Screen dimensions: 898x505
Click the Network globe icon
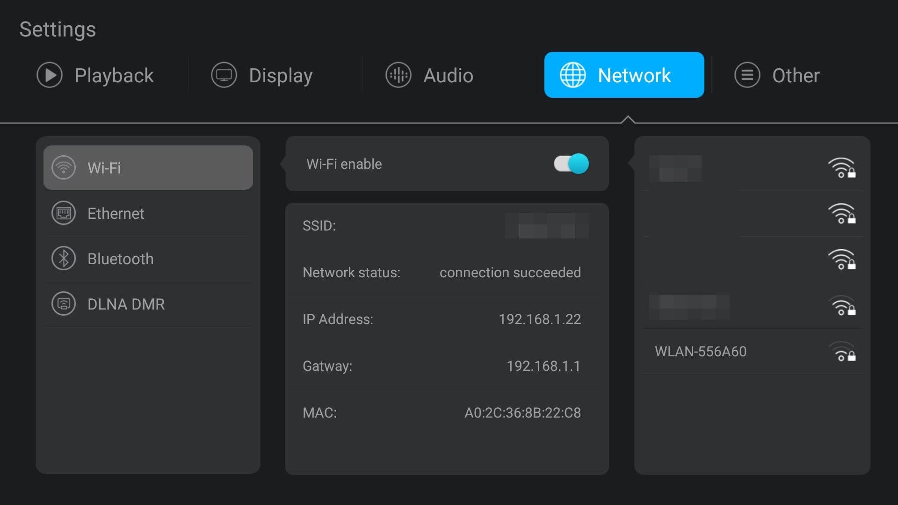(x=572, y=75)
